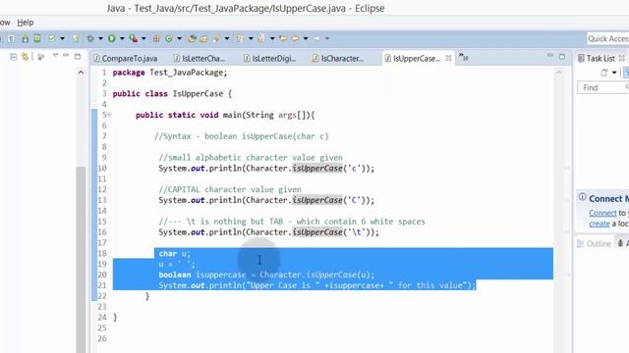Click the New Java Class green C icon

pyautogui.click(x=169, y=38)
